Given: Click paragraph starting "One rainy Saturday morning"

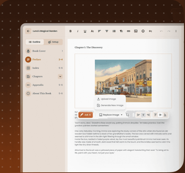Looking at the screenshot, I should (123, 134).
